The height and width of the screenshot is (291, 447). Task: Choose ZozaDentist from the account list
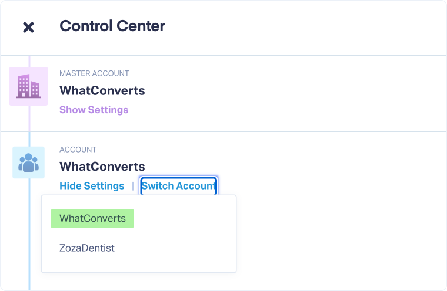coord(87,248)
